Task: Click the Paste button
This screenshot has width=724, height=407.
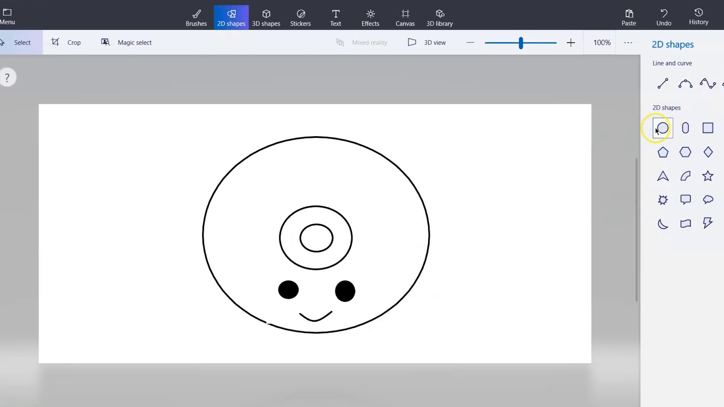Action: pos(629,18)
